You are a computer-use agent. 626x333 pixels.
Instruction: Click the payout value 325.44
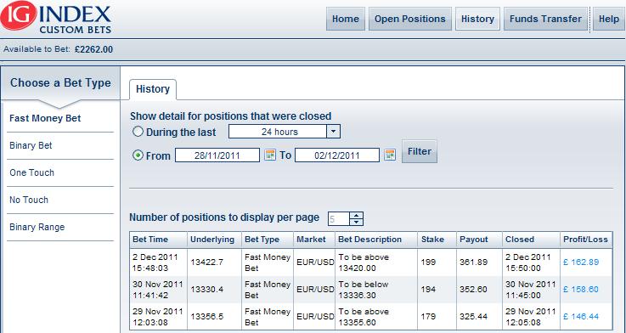click(x=473, y=317)
